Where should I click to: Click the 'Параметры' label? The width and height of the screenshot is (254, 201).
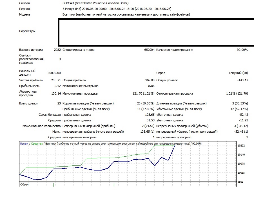coord(27,31)
